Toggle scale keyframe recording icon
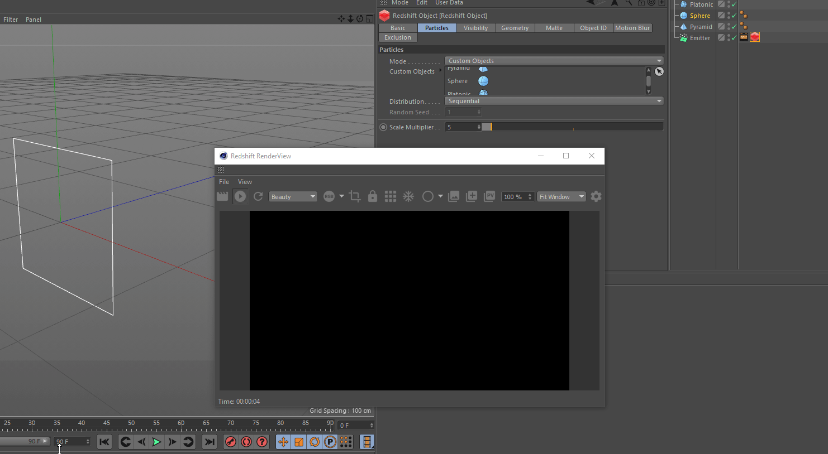Image resolution: width=828 pixels, height=454 pixels. [x=299, y=442]
